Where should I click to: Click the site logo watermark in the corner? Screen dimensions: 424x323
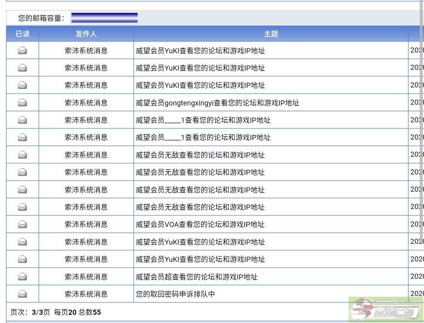click(x=386, y=310)
